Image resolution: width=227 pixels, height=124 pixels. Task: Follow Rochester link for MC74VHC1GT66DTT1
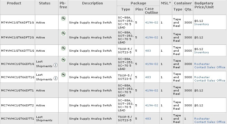(202, 118)
